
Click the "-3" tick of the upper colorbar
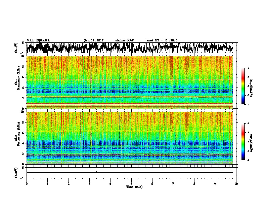248,68
